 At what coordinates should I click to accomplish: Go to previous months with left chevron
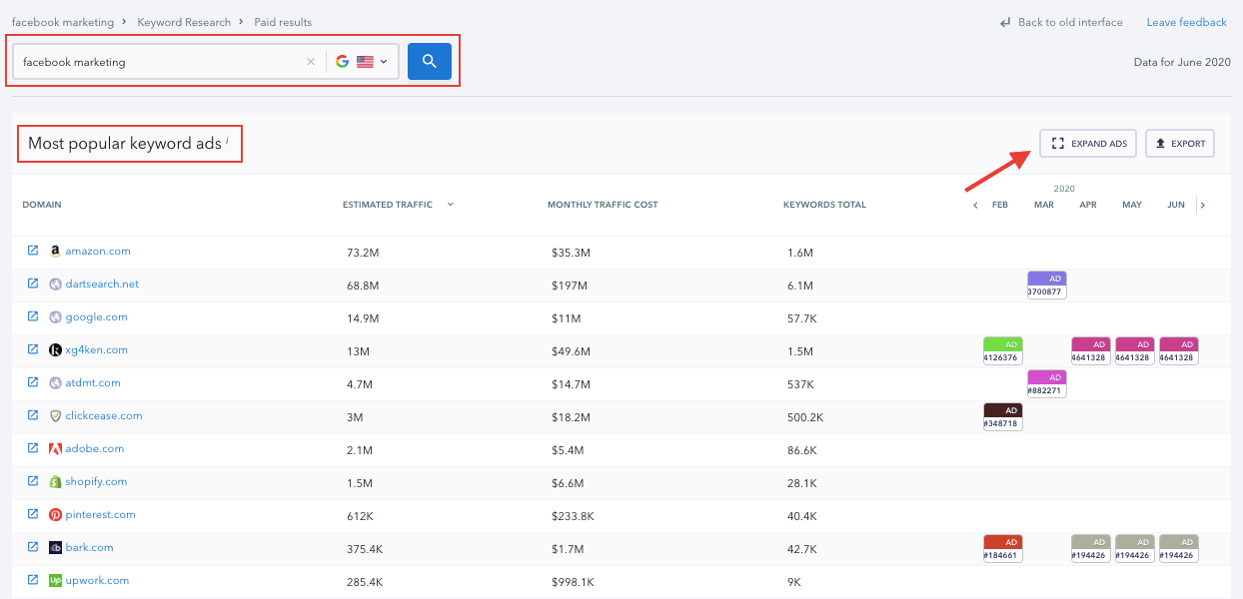(x=975, y=206)
